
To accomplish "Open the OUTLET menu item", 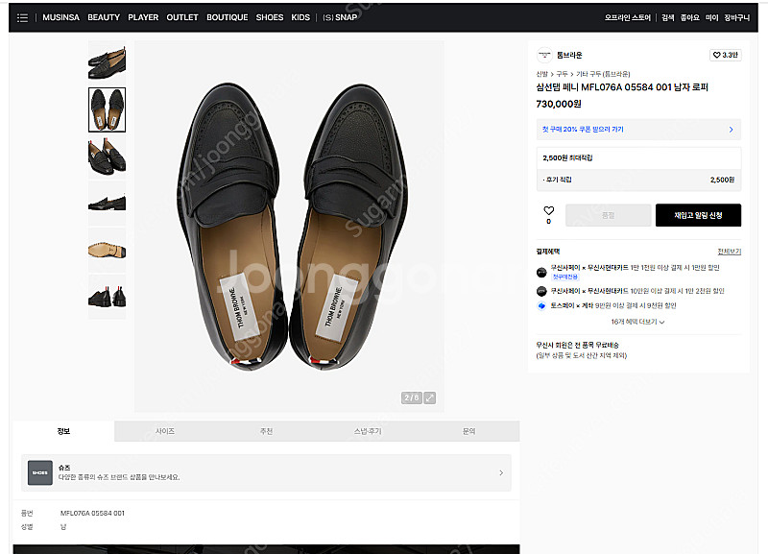I will pyautogui.click(x=182, y=17).
